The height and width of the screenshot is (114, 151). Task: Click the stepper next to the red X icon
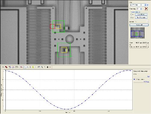point(141,9)
